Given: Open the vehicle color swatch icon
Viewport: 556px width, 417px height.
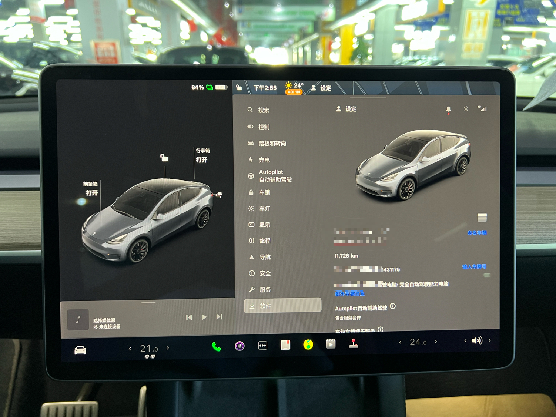Looking at the screenshot, I should (x=482, y=217).
